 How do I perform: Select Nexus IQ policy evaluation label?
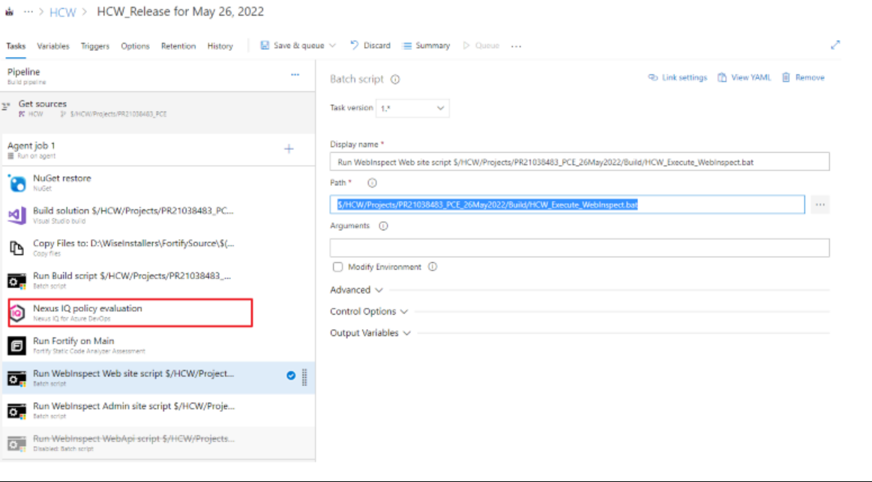coord(87,309)
